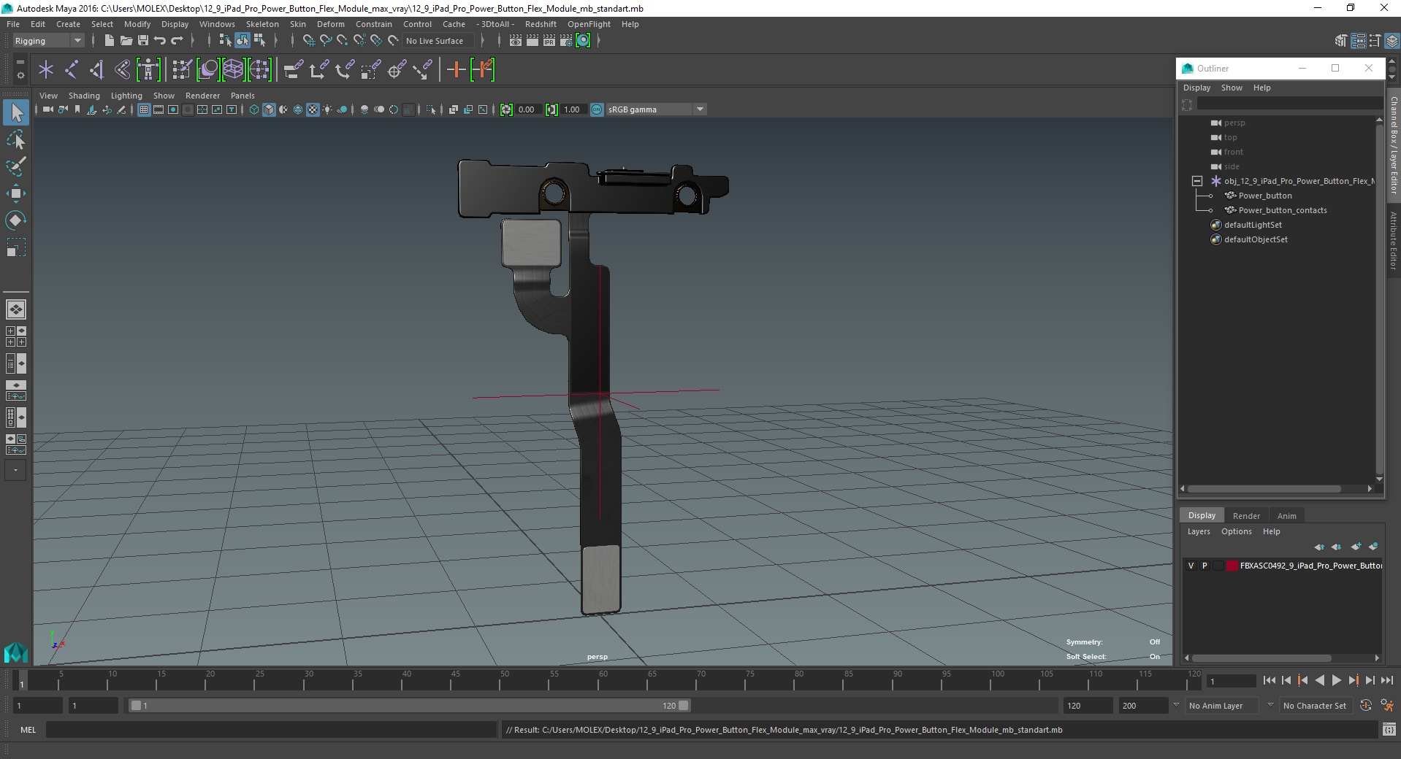1401x759 pixels.
Task: Click the No Live Surface field
Action: [x=440, y=41]
